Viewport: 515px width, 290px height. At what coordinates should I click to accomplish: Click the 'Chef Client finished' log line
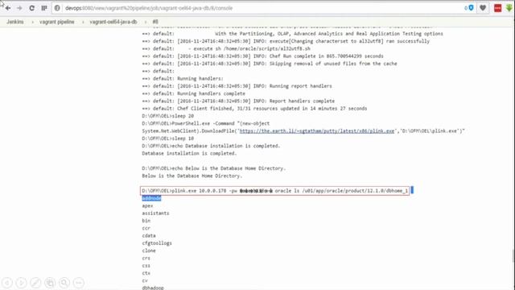coord(254,109)
